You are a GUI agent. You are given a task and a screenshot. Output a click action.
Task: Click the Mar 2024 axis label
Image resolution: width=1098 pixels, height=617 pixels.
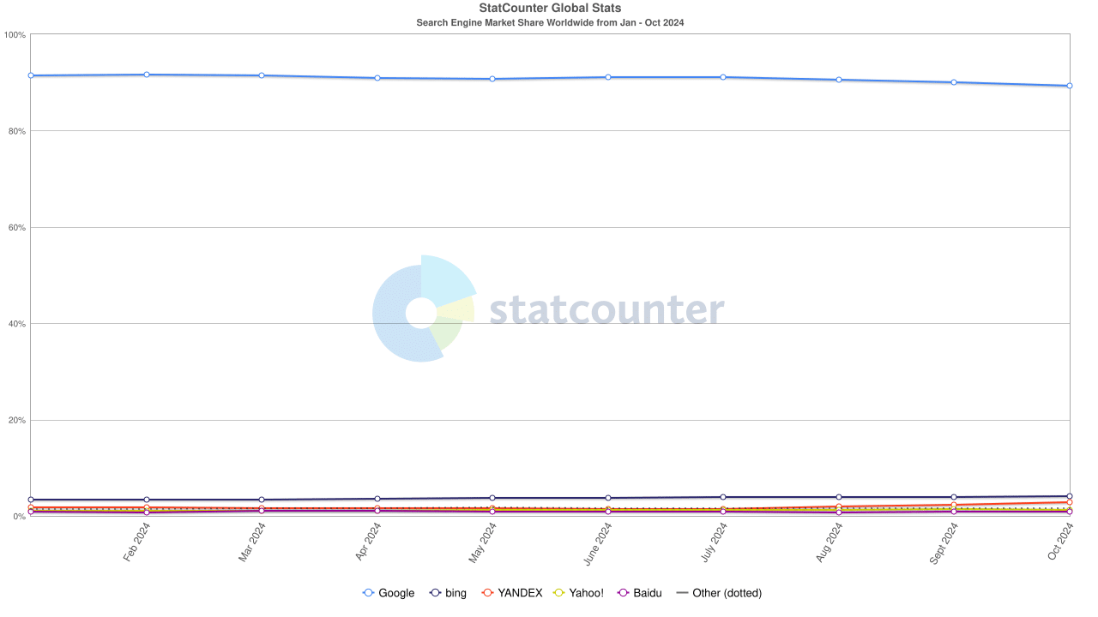point(252,542)
